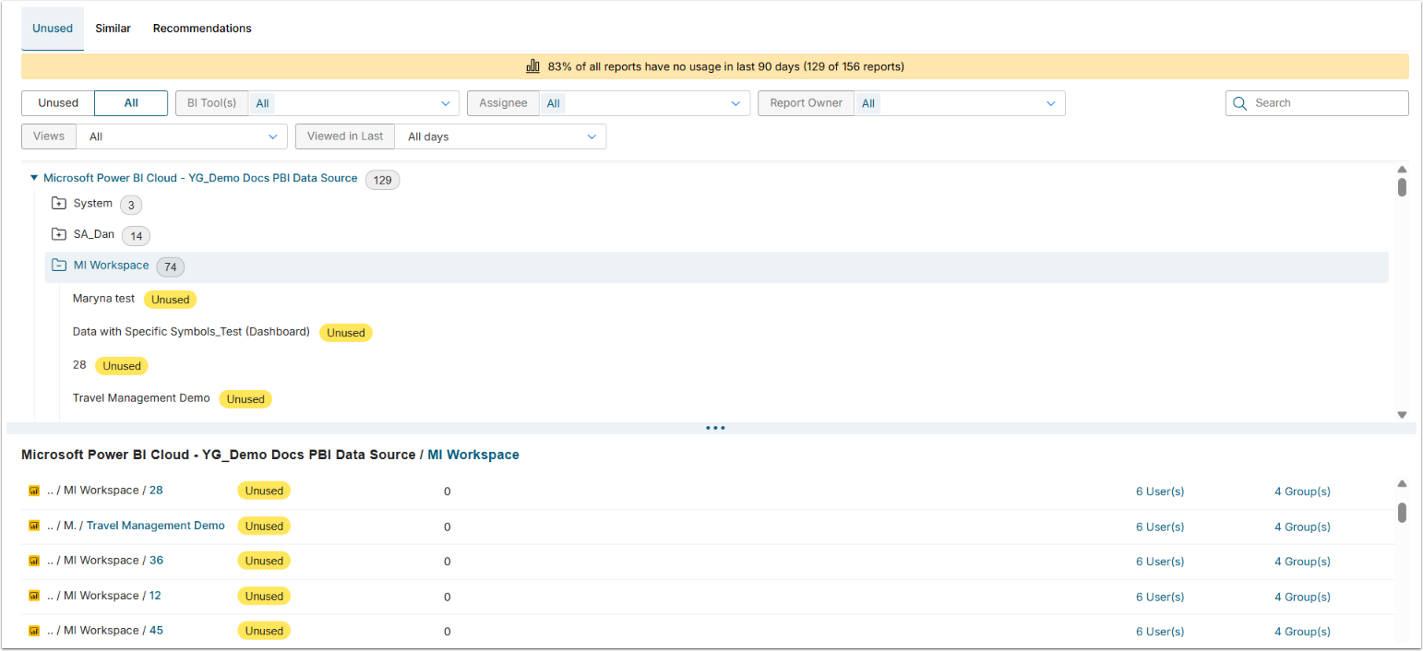Click the Power BI icon for report 12

(34, 596)
